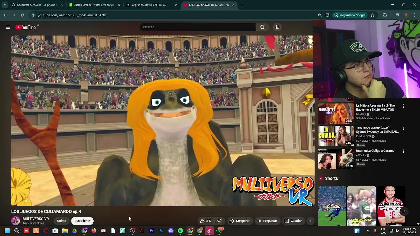Open Discord from the taskbar
Image resolution: width=420 pixels, height=236 pixels.
pos(171,231)
